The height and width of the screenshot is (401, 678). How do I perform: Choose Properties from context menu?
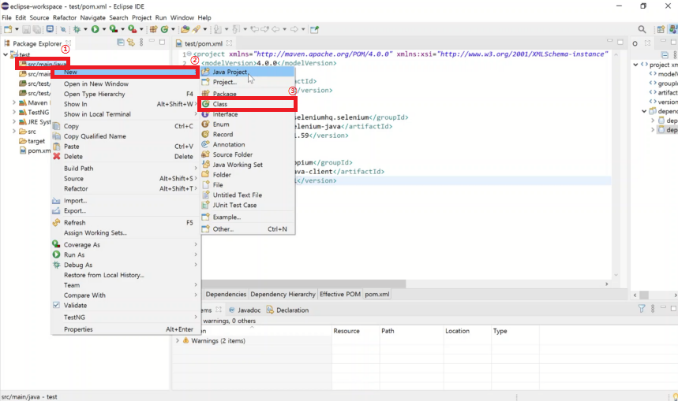tap(125, 329)
